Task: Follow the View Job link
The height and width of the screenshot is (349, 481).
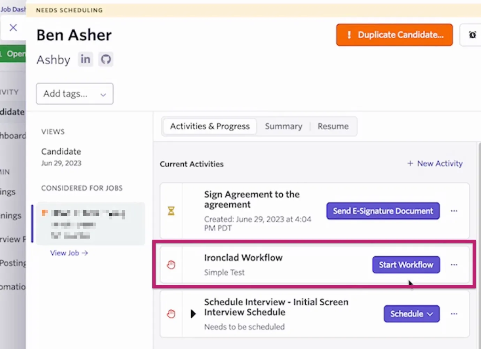Action: tap(69, 253)
